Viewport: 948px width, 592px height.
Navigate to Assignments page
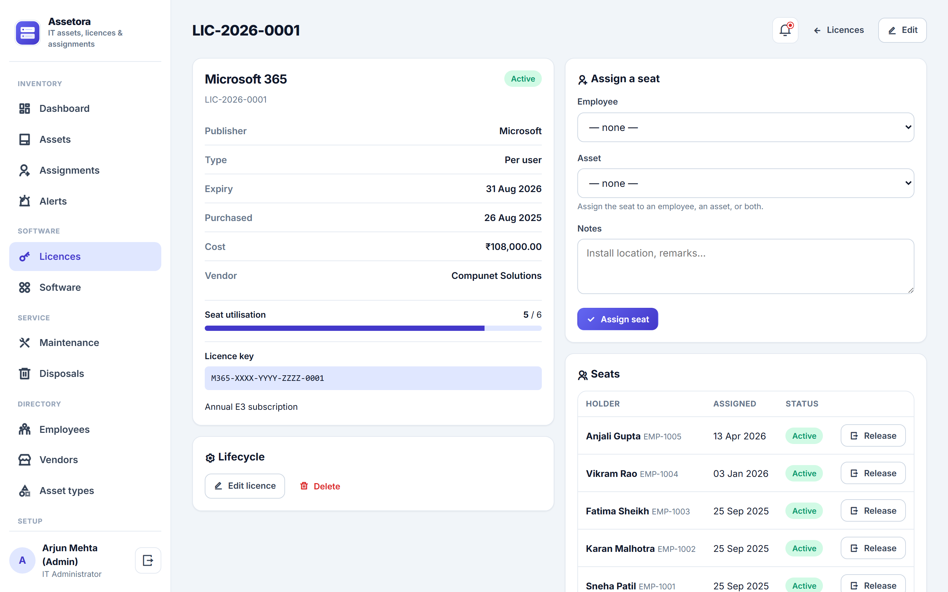click(x=85, y=170)
